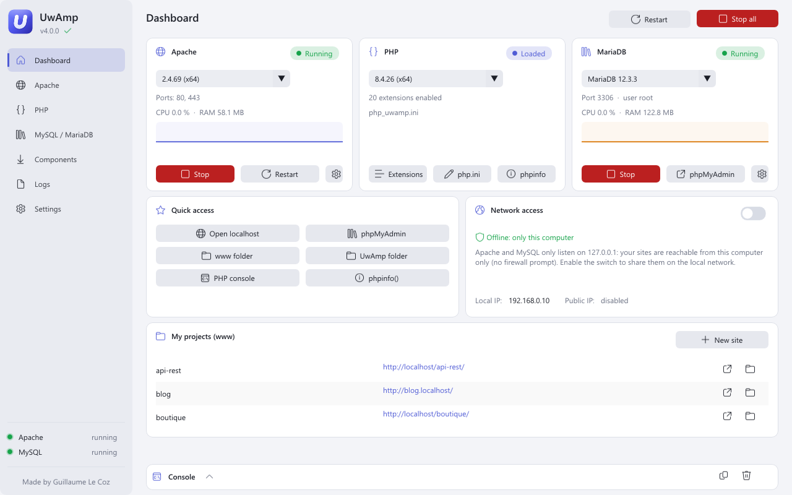Click Stop all button
Screen dimensions: 792x495
(738, 19)
